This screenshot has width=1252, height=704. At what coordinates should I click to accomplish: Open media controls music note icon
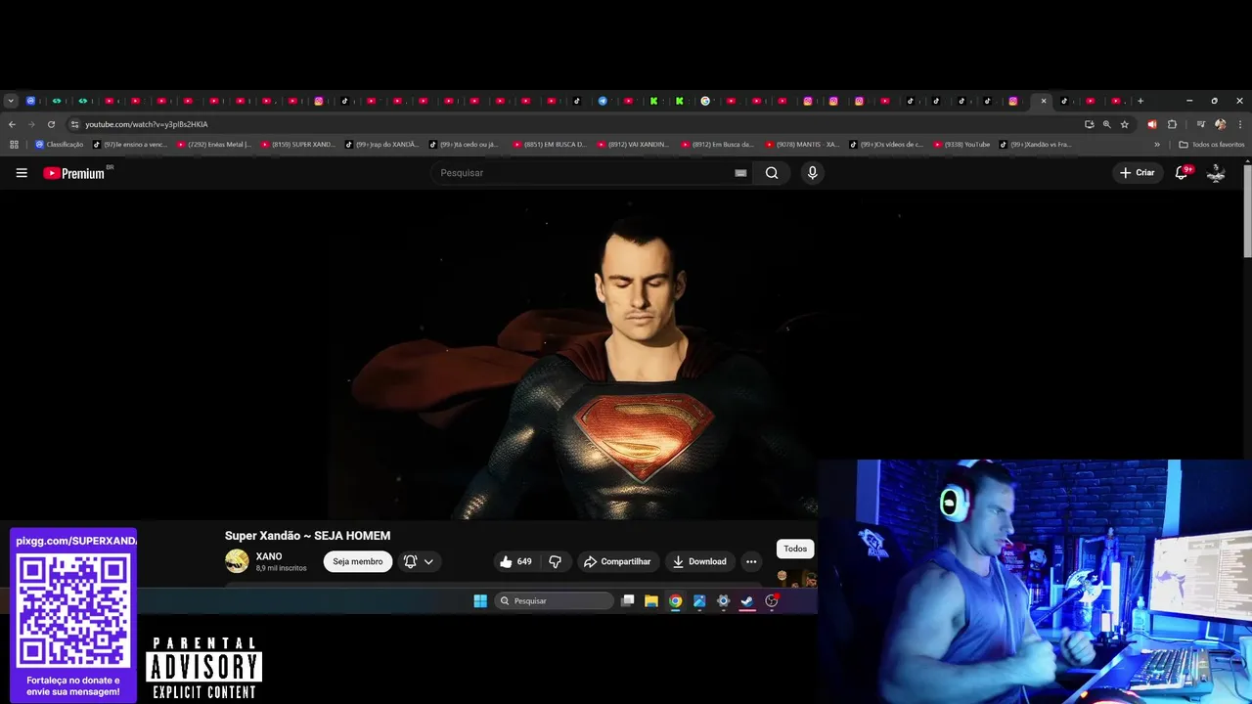click(1200, 124)
